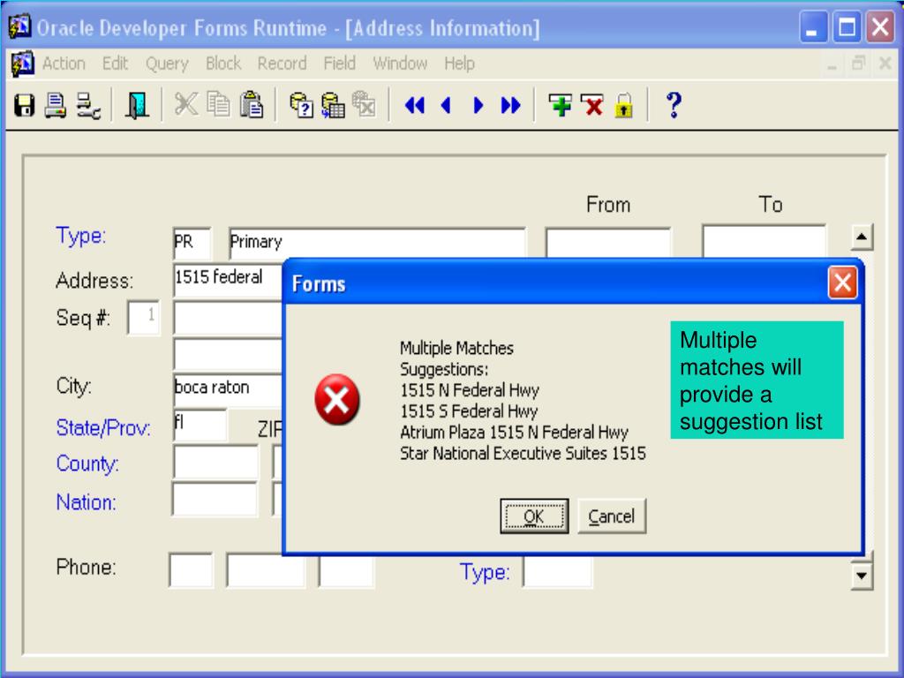Open the Block menu
This screenshot has width=904, height=678.
tap(223, 64)
